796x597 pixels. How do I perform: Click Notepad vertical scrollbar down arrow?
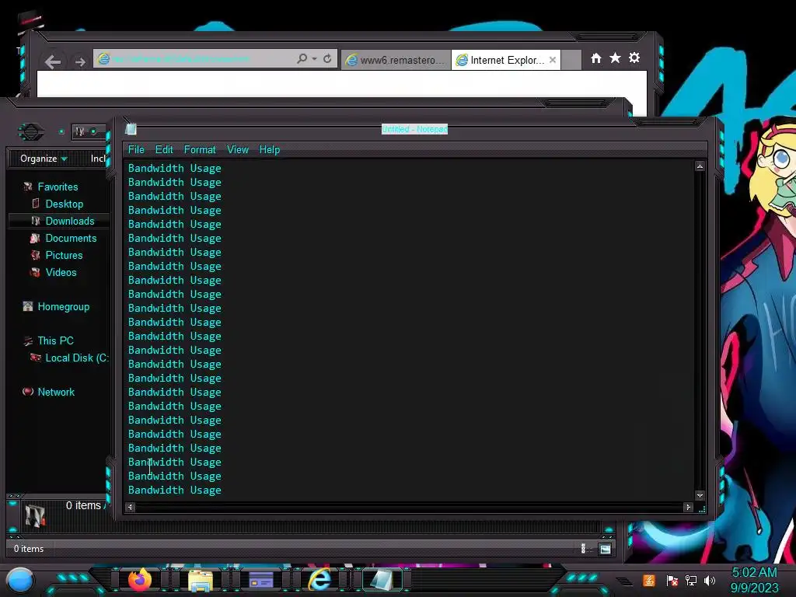(700, 495)
